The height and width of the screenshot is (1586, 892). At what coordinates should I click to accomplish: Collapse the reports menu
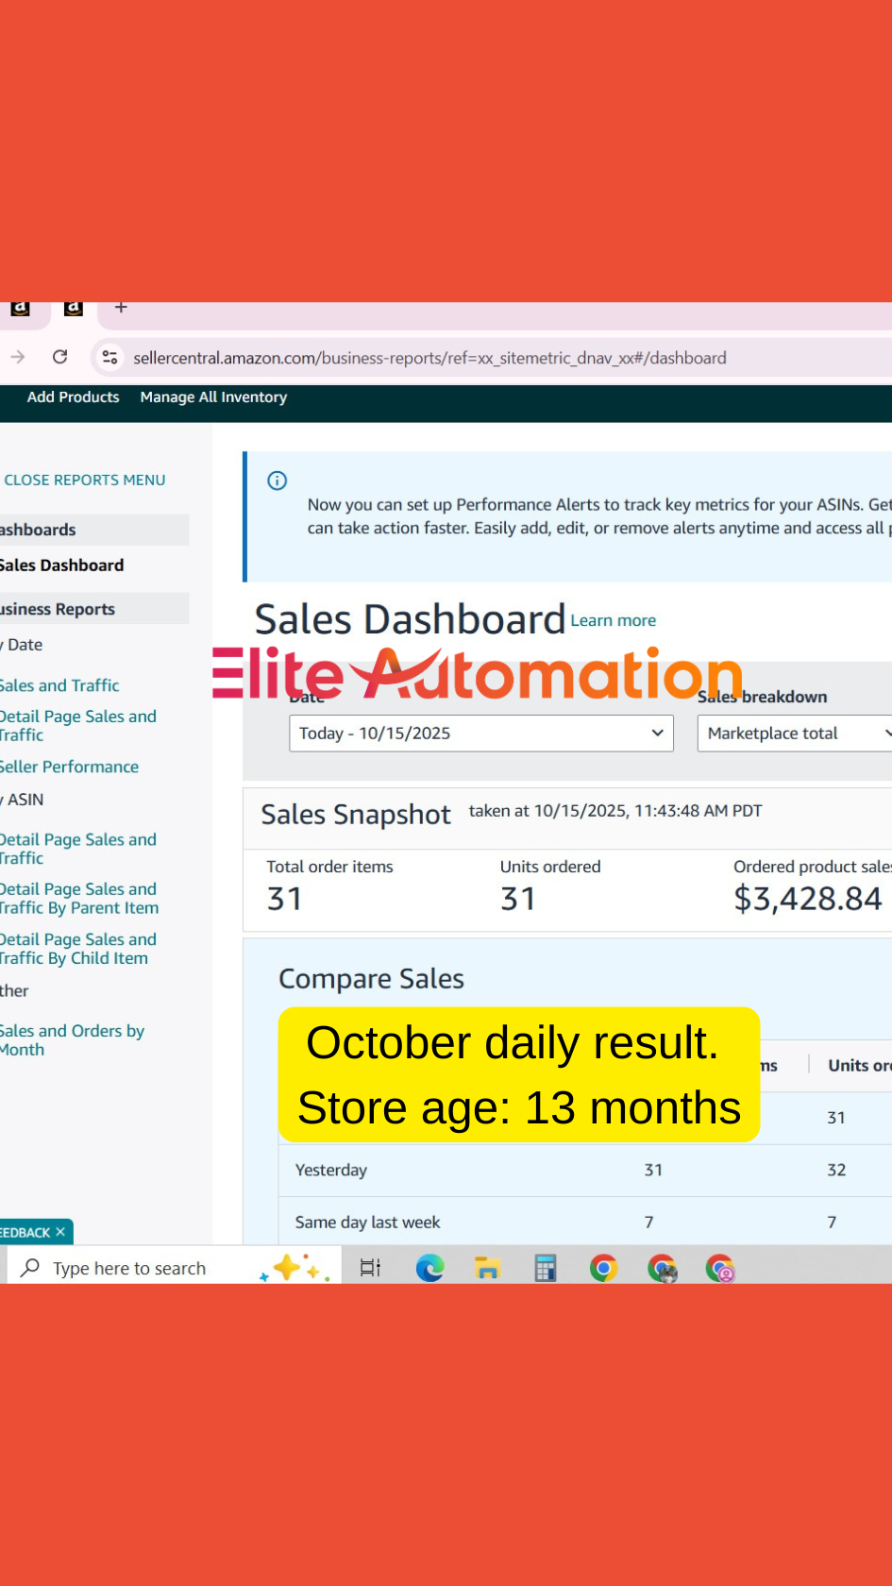click(x=84, y=481)
